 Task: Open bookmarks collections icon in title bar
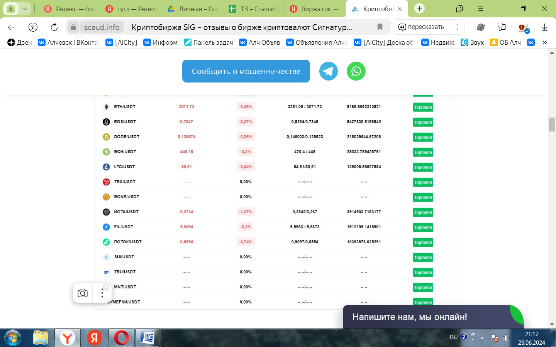coord(459,8)
